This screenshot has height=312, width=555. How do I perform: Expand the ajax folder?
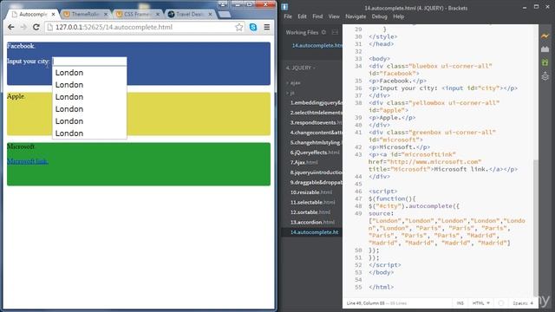tap(293, 83)
